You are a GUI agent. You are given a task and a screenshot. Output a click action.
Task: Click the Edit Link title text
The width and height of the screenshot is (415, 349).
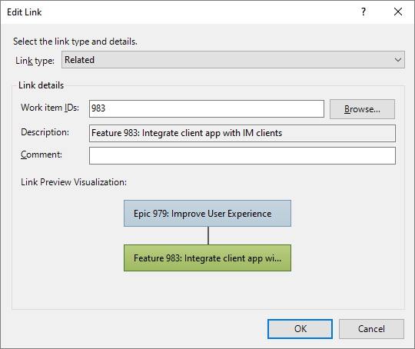point(24,12)
